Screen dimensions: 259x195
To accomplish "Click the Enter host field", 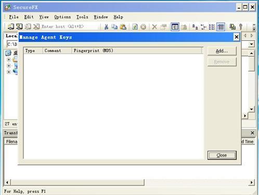I will tap(70, 27).
